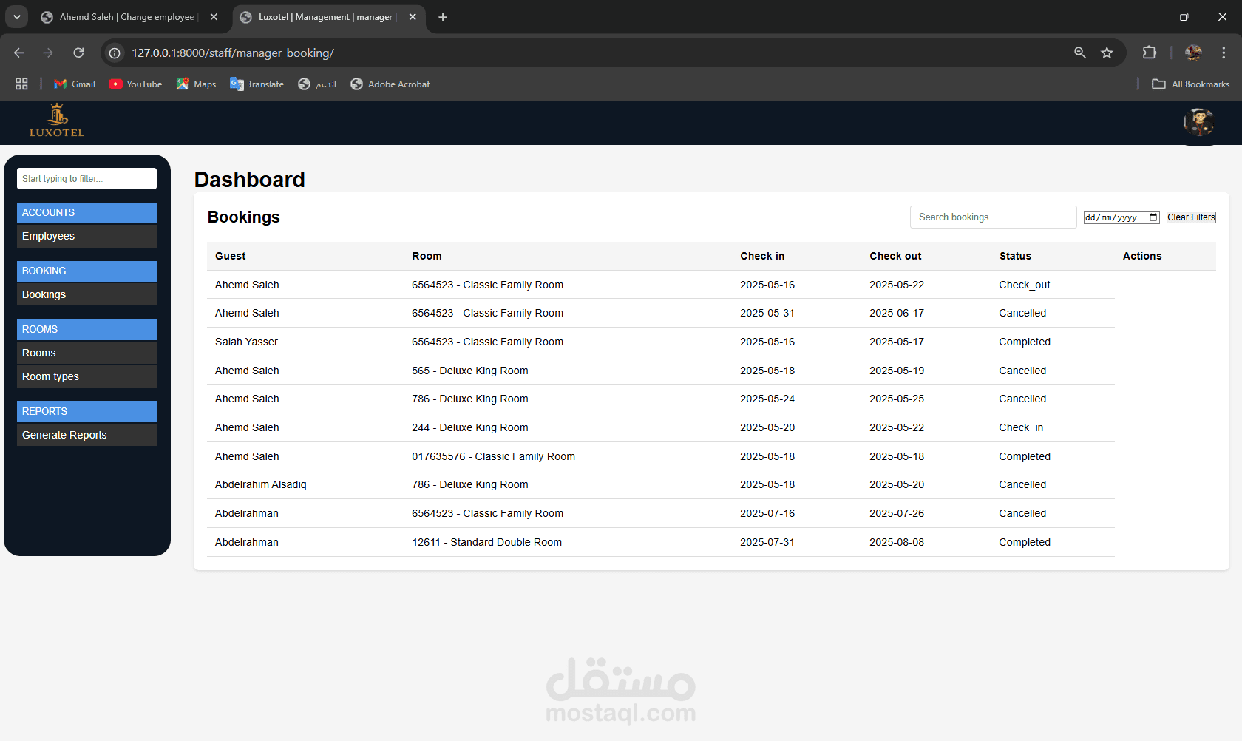The height and width of the screenshot is (741, 1242).
Task: Expand the tab search dropdown
Action: click(x=16, y=17)
